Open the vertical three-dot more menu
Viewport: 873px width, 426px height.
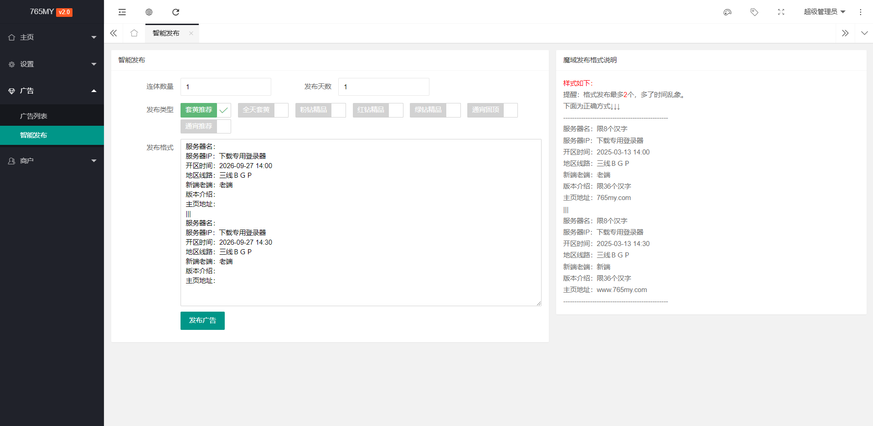pyautogui.click(x=861, y=12)
